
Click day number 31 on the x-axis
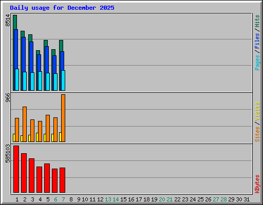coord(247,199)
